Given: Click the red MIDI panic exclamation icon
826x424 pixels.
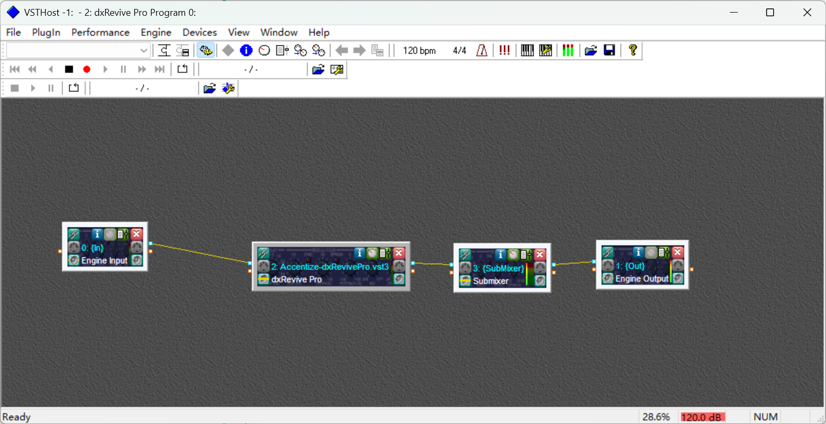Looking at the screenshot, I should (x=504, y=50).
